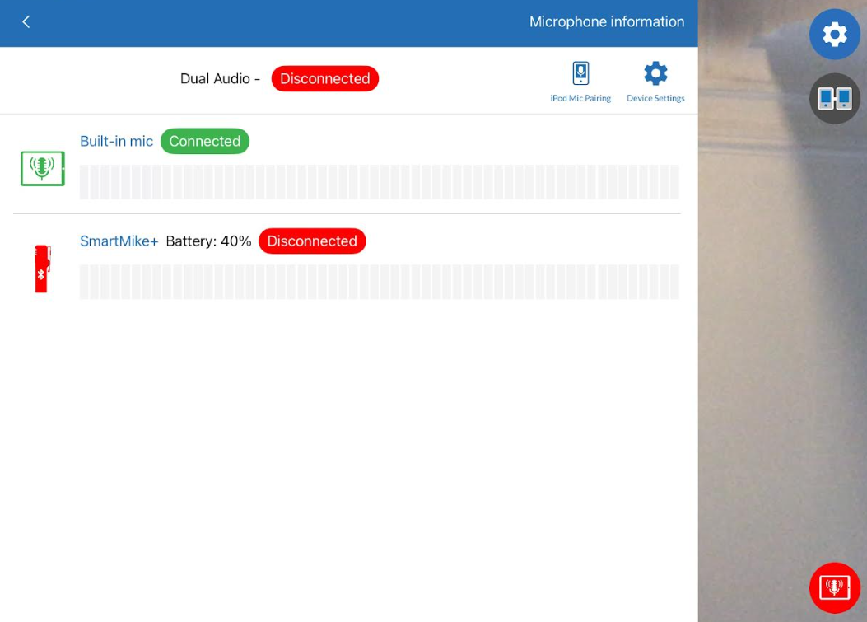867x622 pixels.
Task: Select the green Built-in mic icon
Action: (43, 169)
